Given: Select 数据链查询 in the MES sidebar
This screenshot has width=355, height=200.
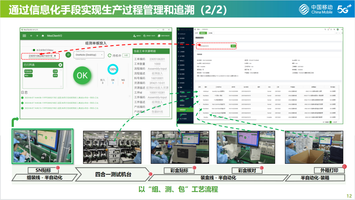Looking at the screenshot, I should pyautogui.click(x=184, y=110).
